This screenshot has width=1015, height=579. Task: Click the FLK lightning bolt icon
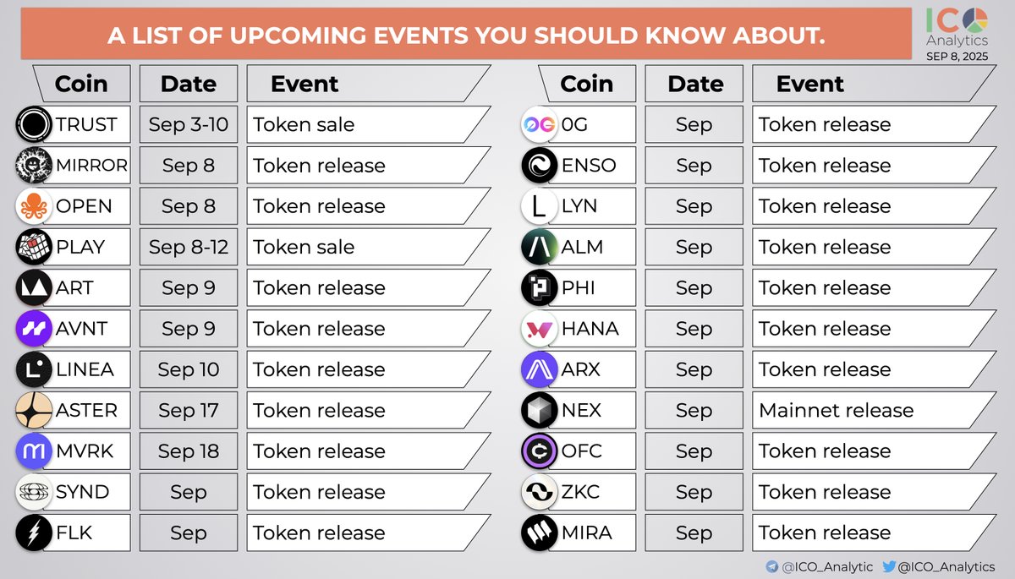click(35, 533)
